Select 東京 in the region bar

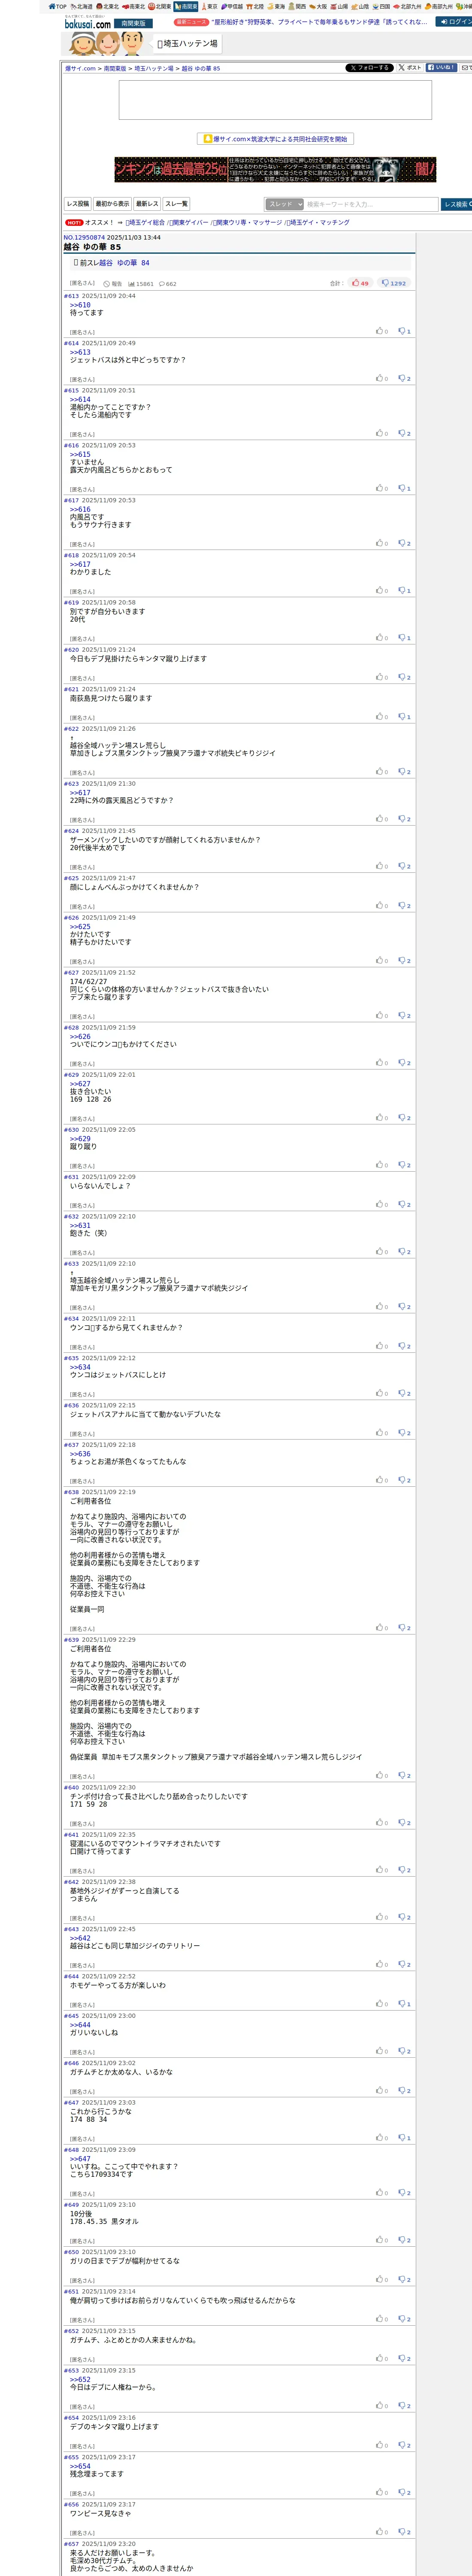click(x=209, y=6)
